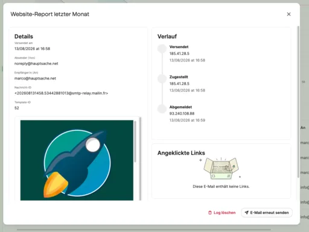This screenshot has height=232, width=309.
Task: Click the dialog's right-side vertical scrollbar
Action: click(x=298, y=102)
